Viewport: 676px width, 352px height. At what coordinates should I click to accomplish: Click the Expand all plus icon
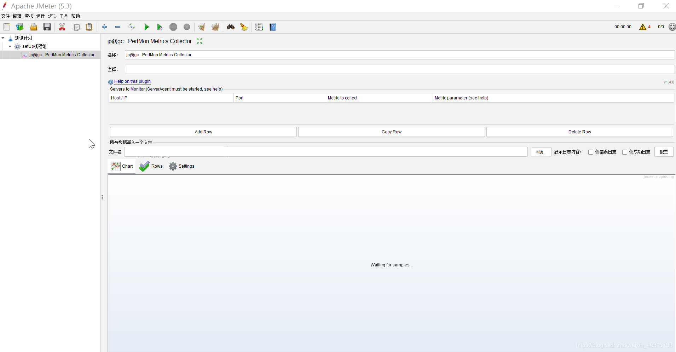coord(104,27)
